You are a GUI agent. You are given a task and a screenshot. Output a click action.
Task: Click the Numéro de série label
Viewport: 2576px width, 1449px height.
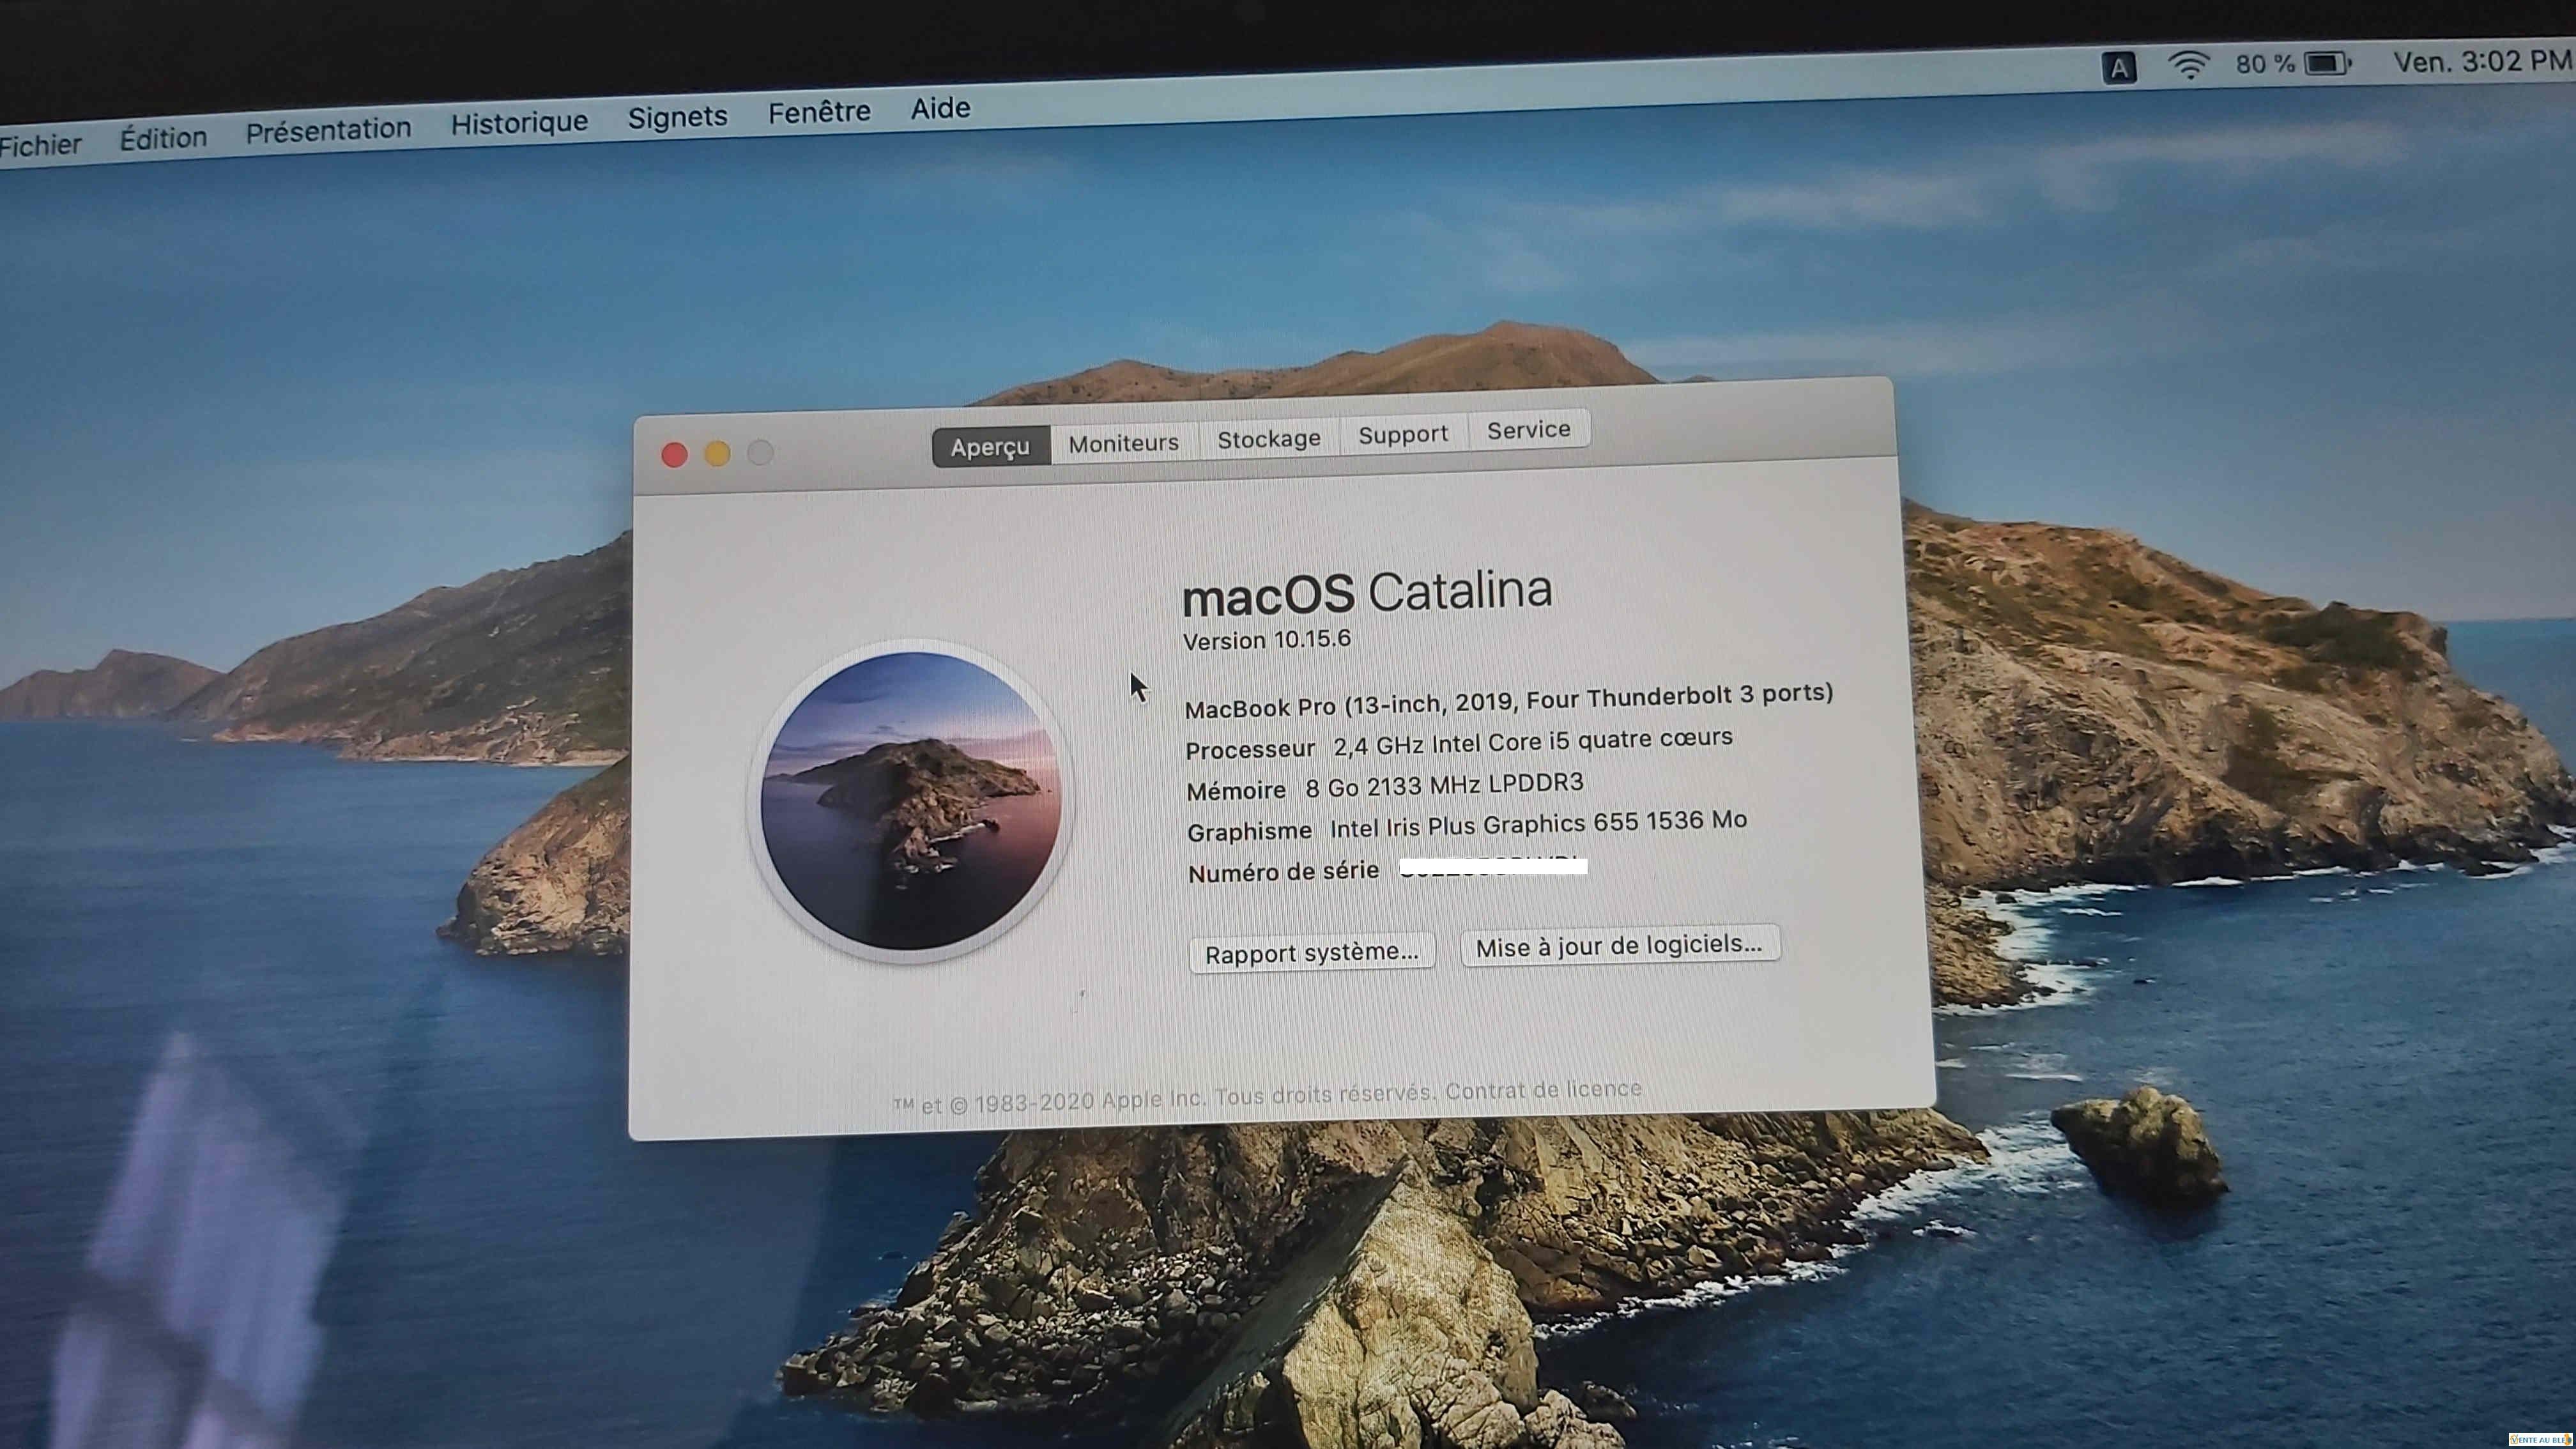click(1283, 872)
